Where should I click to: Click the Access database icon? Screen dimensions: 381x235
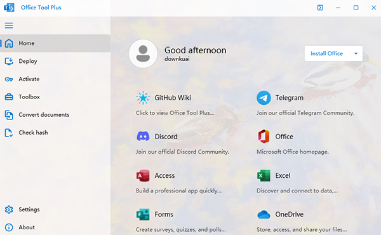[143, 175]
